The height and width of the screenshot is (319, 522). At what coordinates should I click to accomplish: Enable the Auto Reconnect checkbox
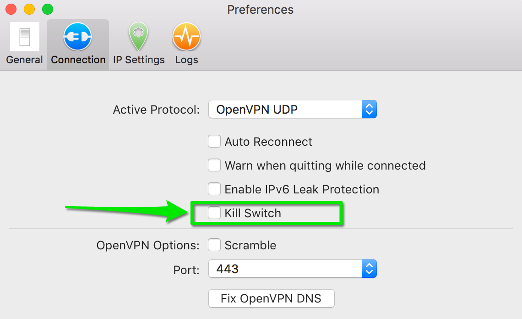pos(214,142)
